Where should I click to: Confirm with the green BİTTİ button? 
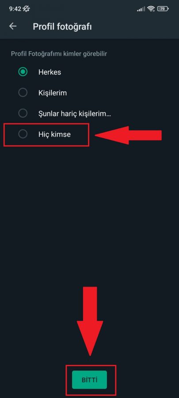(89, 380)
